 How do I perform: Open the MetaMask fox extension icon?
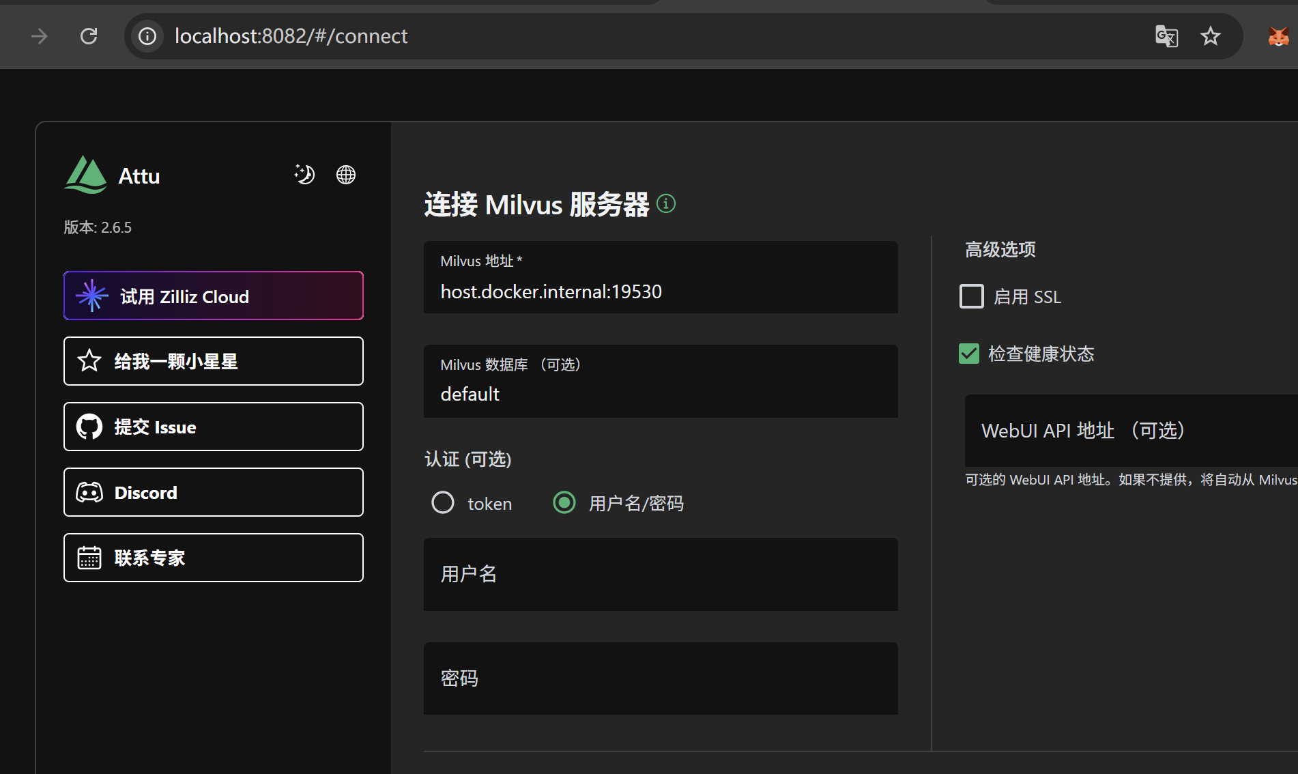[x=1278, y=36]
